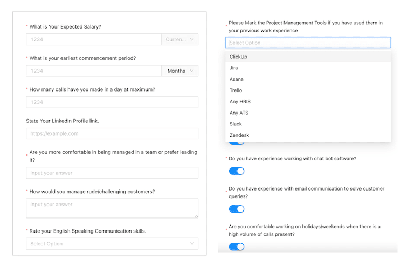
Task: Click the commencement period number field
Action: tap(94, 71)
